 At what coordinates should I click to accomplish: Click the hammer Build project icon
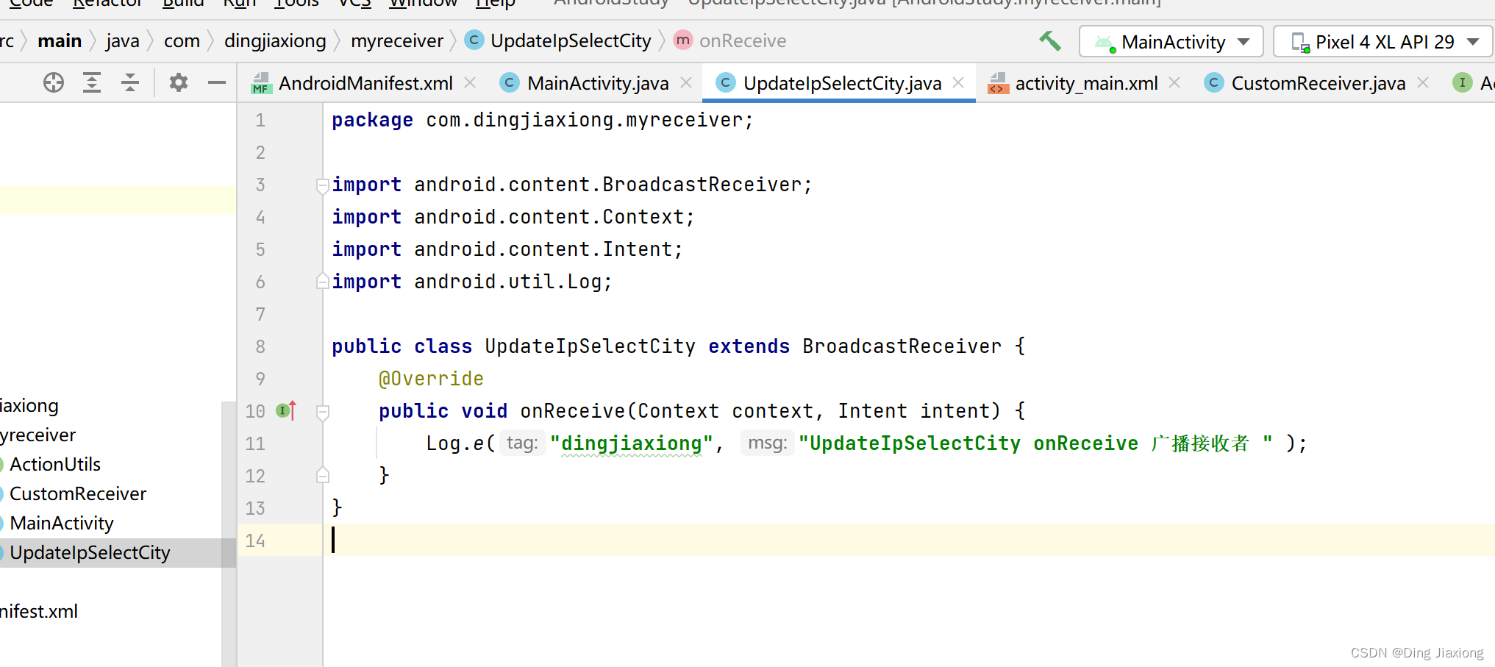[x=1049, y=41]
